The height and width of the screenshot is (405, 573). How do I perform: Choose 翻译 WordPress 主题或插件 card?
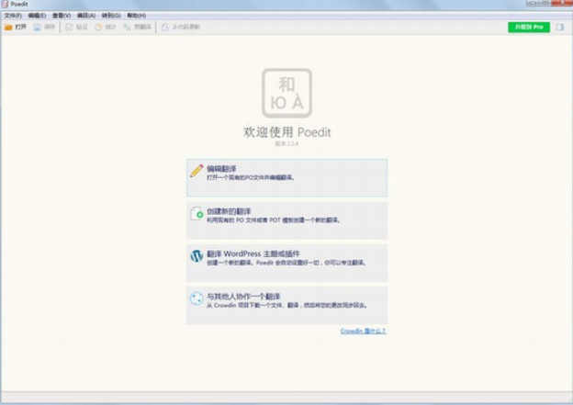coord(286,263)
